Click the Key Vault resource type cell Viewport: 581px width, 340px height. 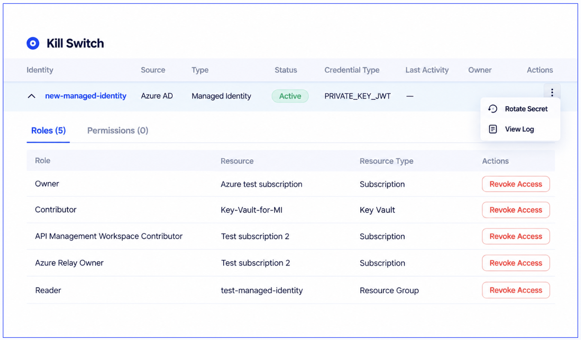377,210
